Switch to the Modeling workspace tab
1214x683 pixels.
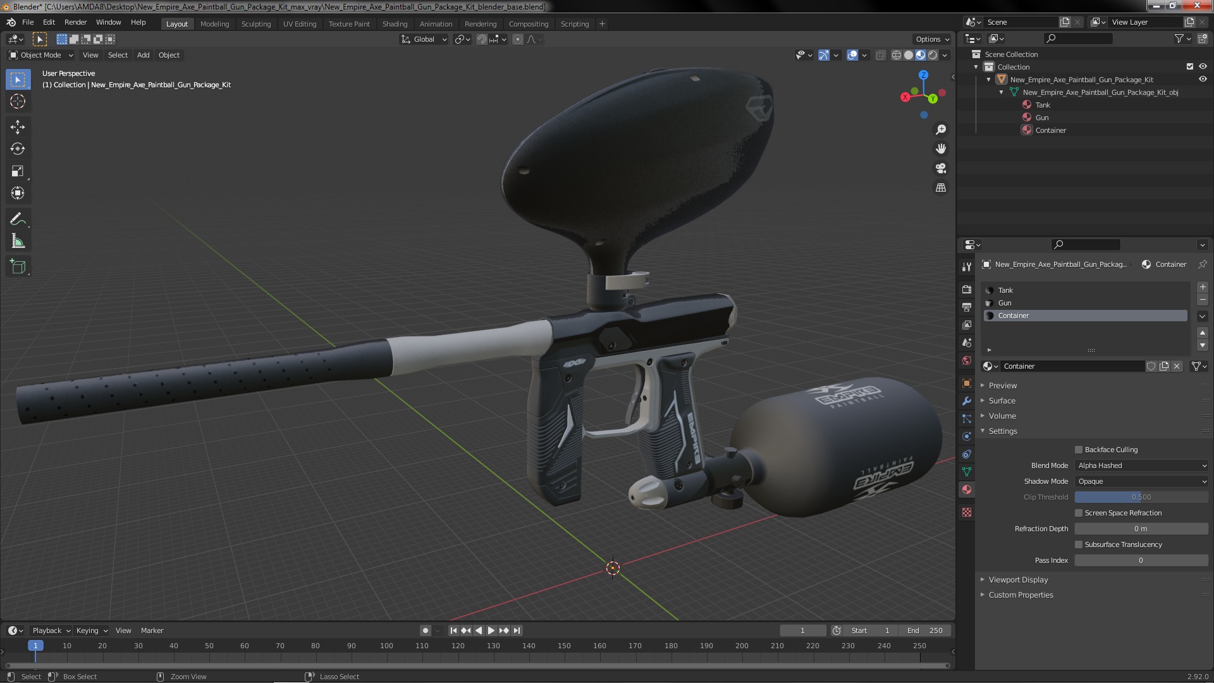coord(214,24)
